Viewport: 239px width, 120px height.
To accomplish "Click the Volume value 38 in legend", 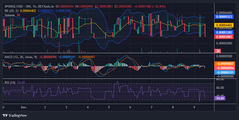I will click(18, 15).
